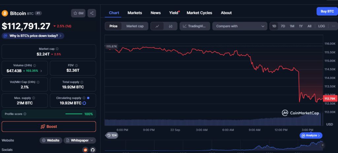338x153 pixels.
Task: Click the Profile score info icon
Action: [x=25, y=114]
